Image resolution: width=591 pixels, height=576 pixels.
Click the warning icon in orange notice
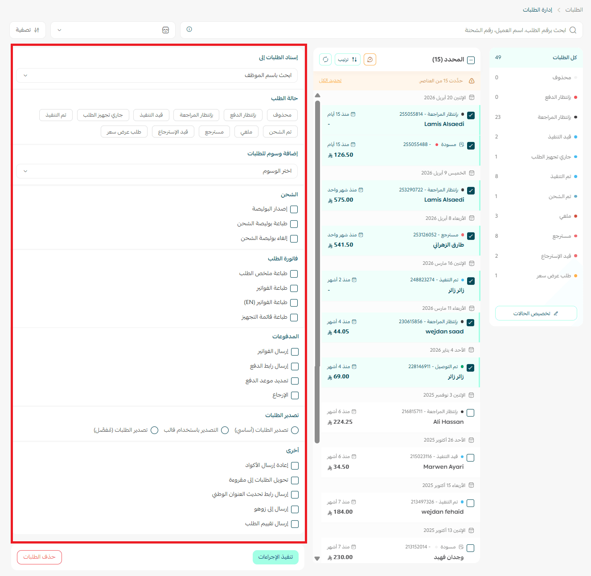point(472,81)
